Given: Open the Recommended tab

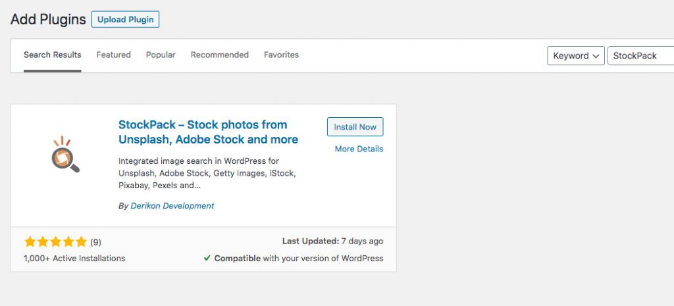Looking at the screenshot, I should click(220, 55).
